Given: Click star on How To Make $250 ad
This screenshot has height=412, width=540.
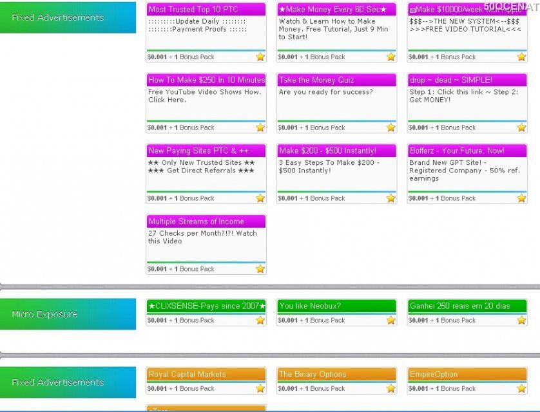Looking at the screenshot, I should tap(260, 127).
